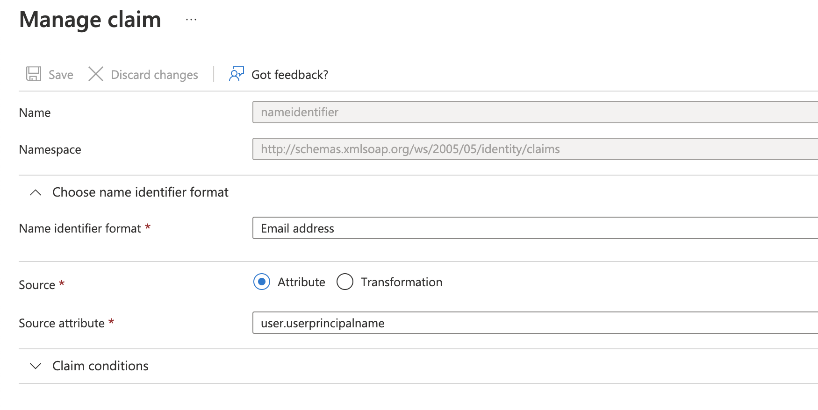Click Discard changes in the toolbar

[154, 75]
